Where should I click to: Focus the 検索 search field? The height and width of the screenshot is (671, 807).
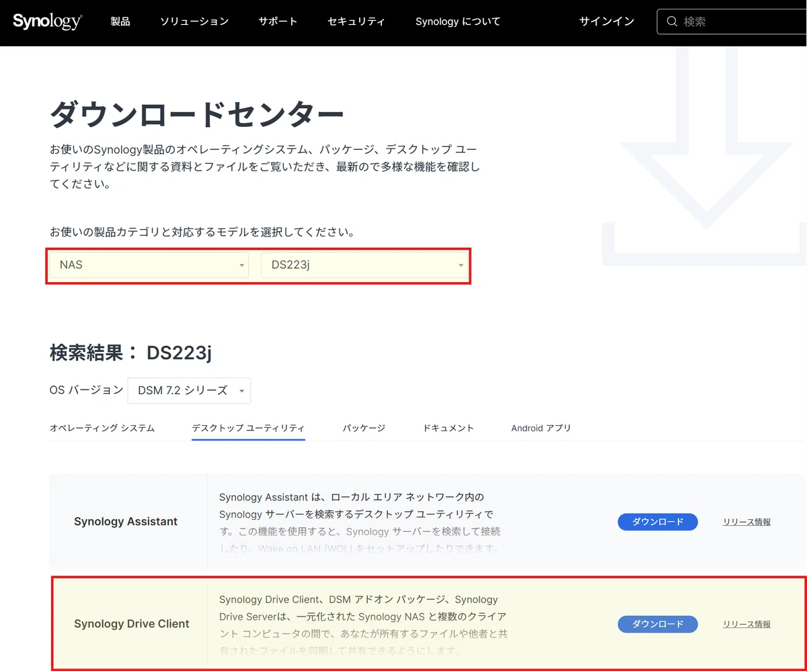tap(732, 21)
